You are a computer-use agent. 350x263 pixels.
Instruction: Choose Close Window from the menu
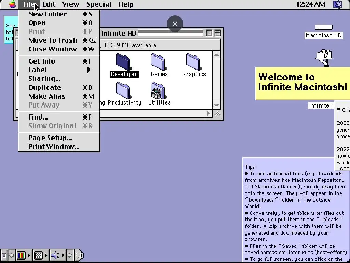59,49
